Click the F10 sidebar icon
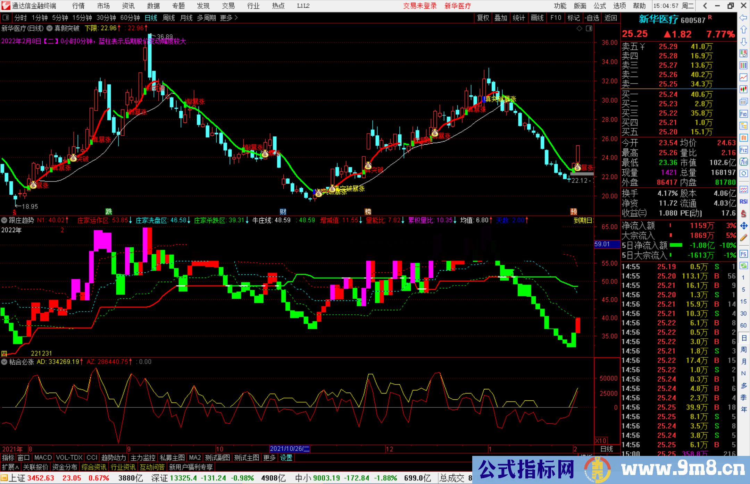Image resolution: width=750 pixels, height=484 pixels. [743, 114]
